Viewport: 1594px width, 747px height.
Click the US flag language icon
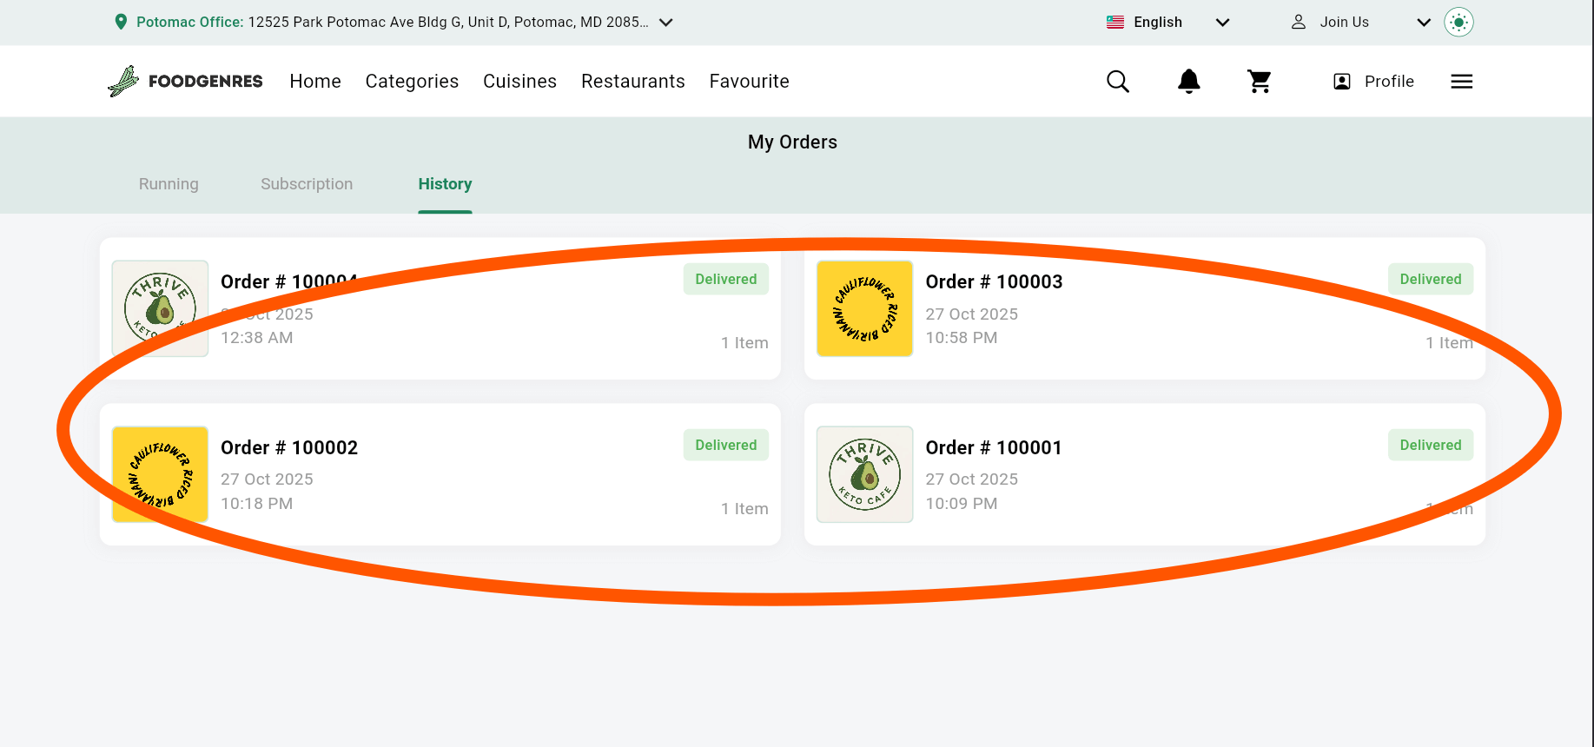pyautogui.click(x=1115, y=23)
